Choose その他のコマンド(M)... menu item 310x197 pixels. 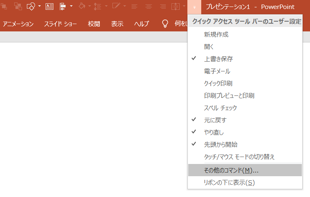pyautogui.click(x=245, y=170)
